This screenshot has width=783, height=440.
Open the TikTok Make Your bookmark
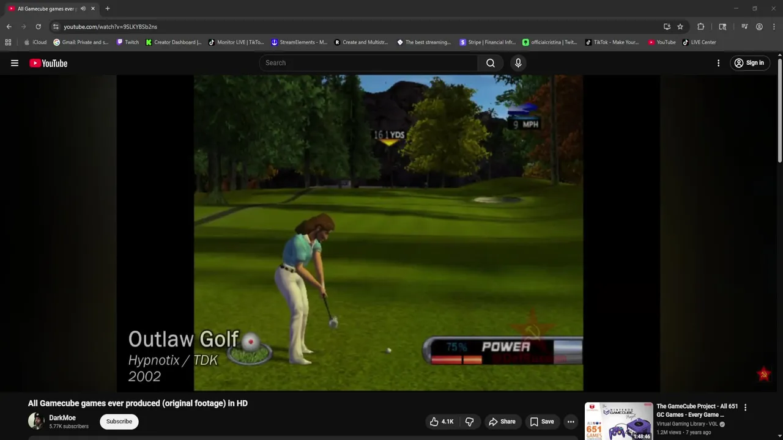click(612, 42)
